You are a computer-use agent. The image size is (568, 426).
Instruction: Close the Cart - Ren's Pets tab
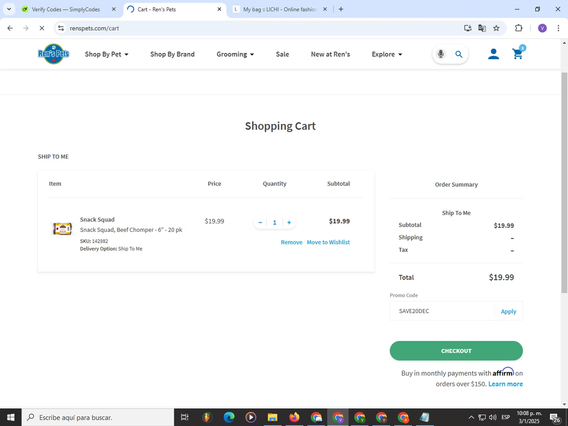point(219,9)
